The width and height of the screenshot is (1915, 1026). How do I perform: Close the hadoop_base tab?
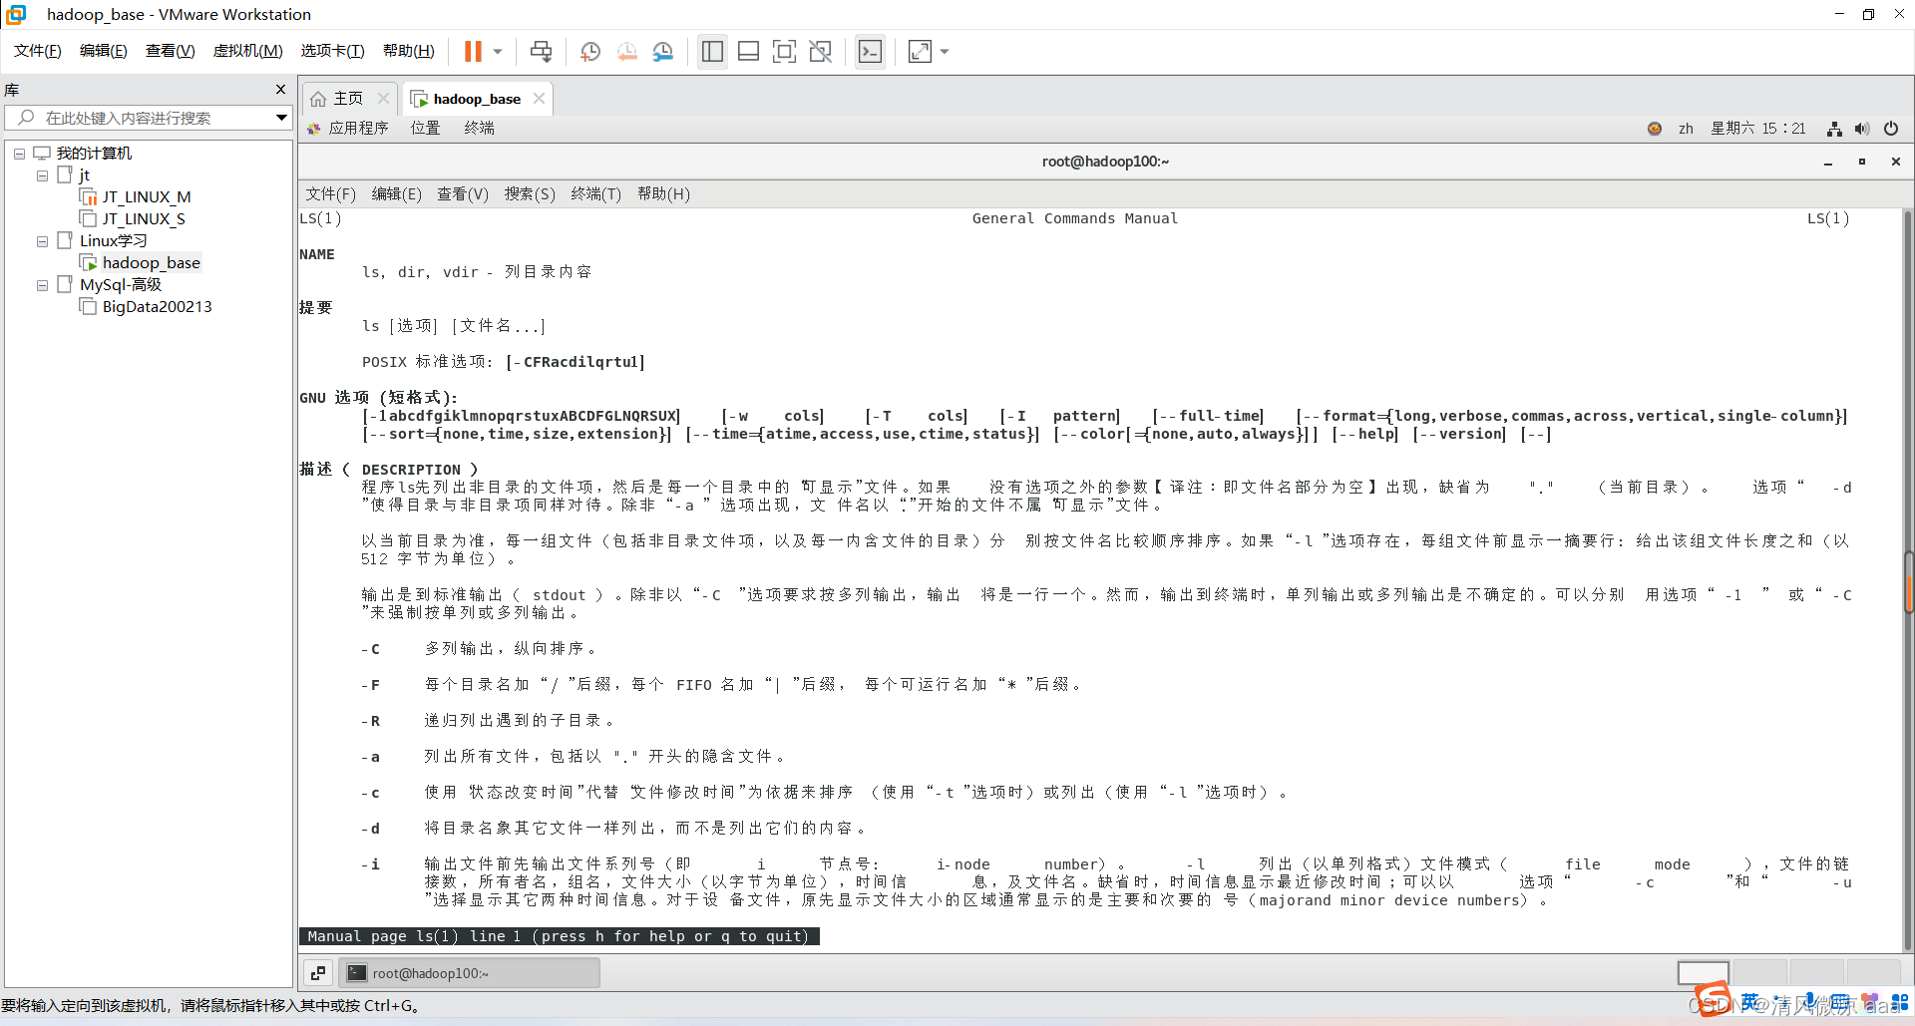(x=539, y=98)
